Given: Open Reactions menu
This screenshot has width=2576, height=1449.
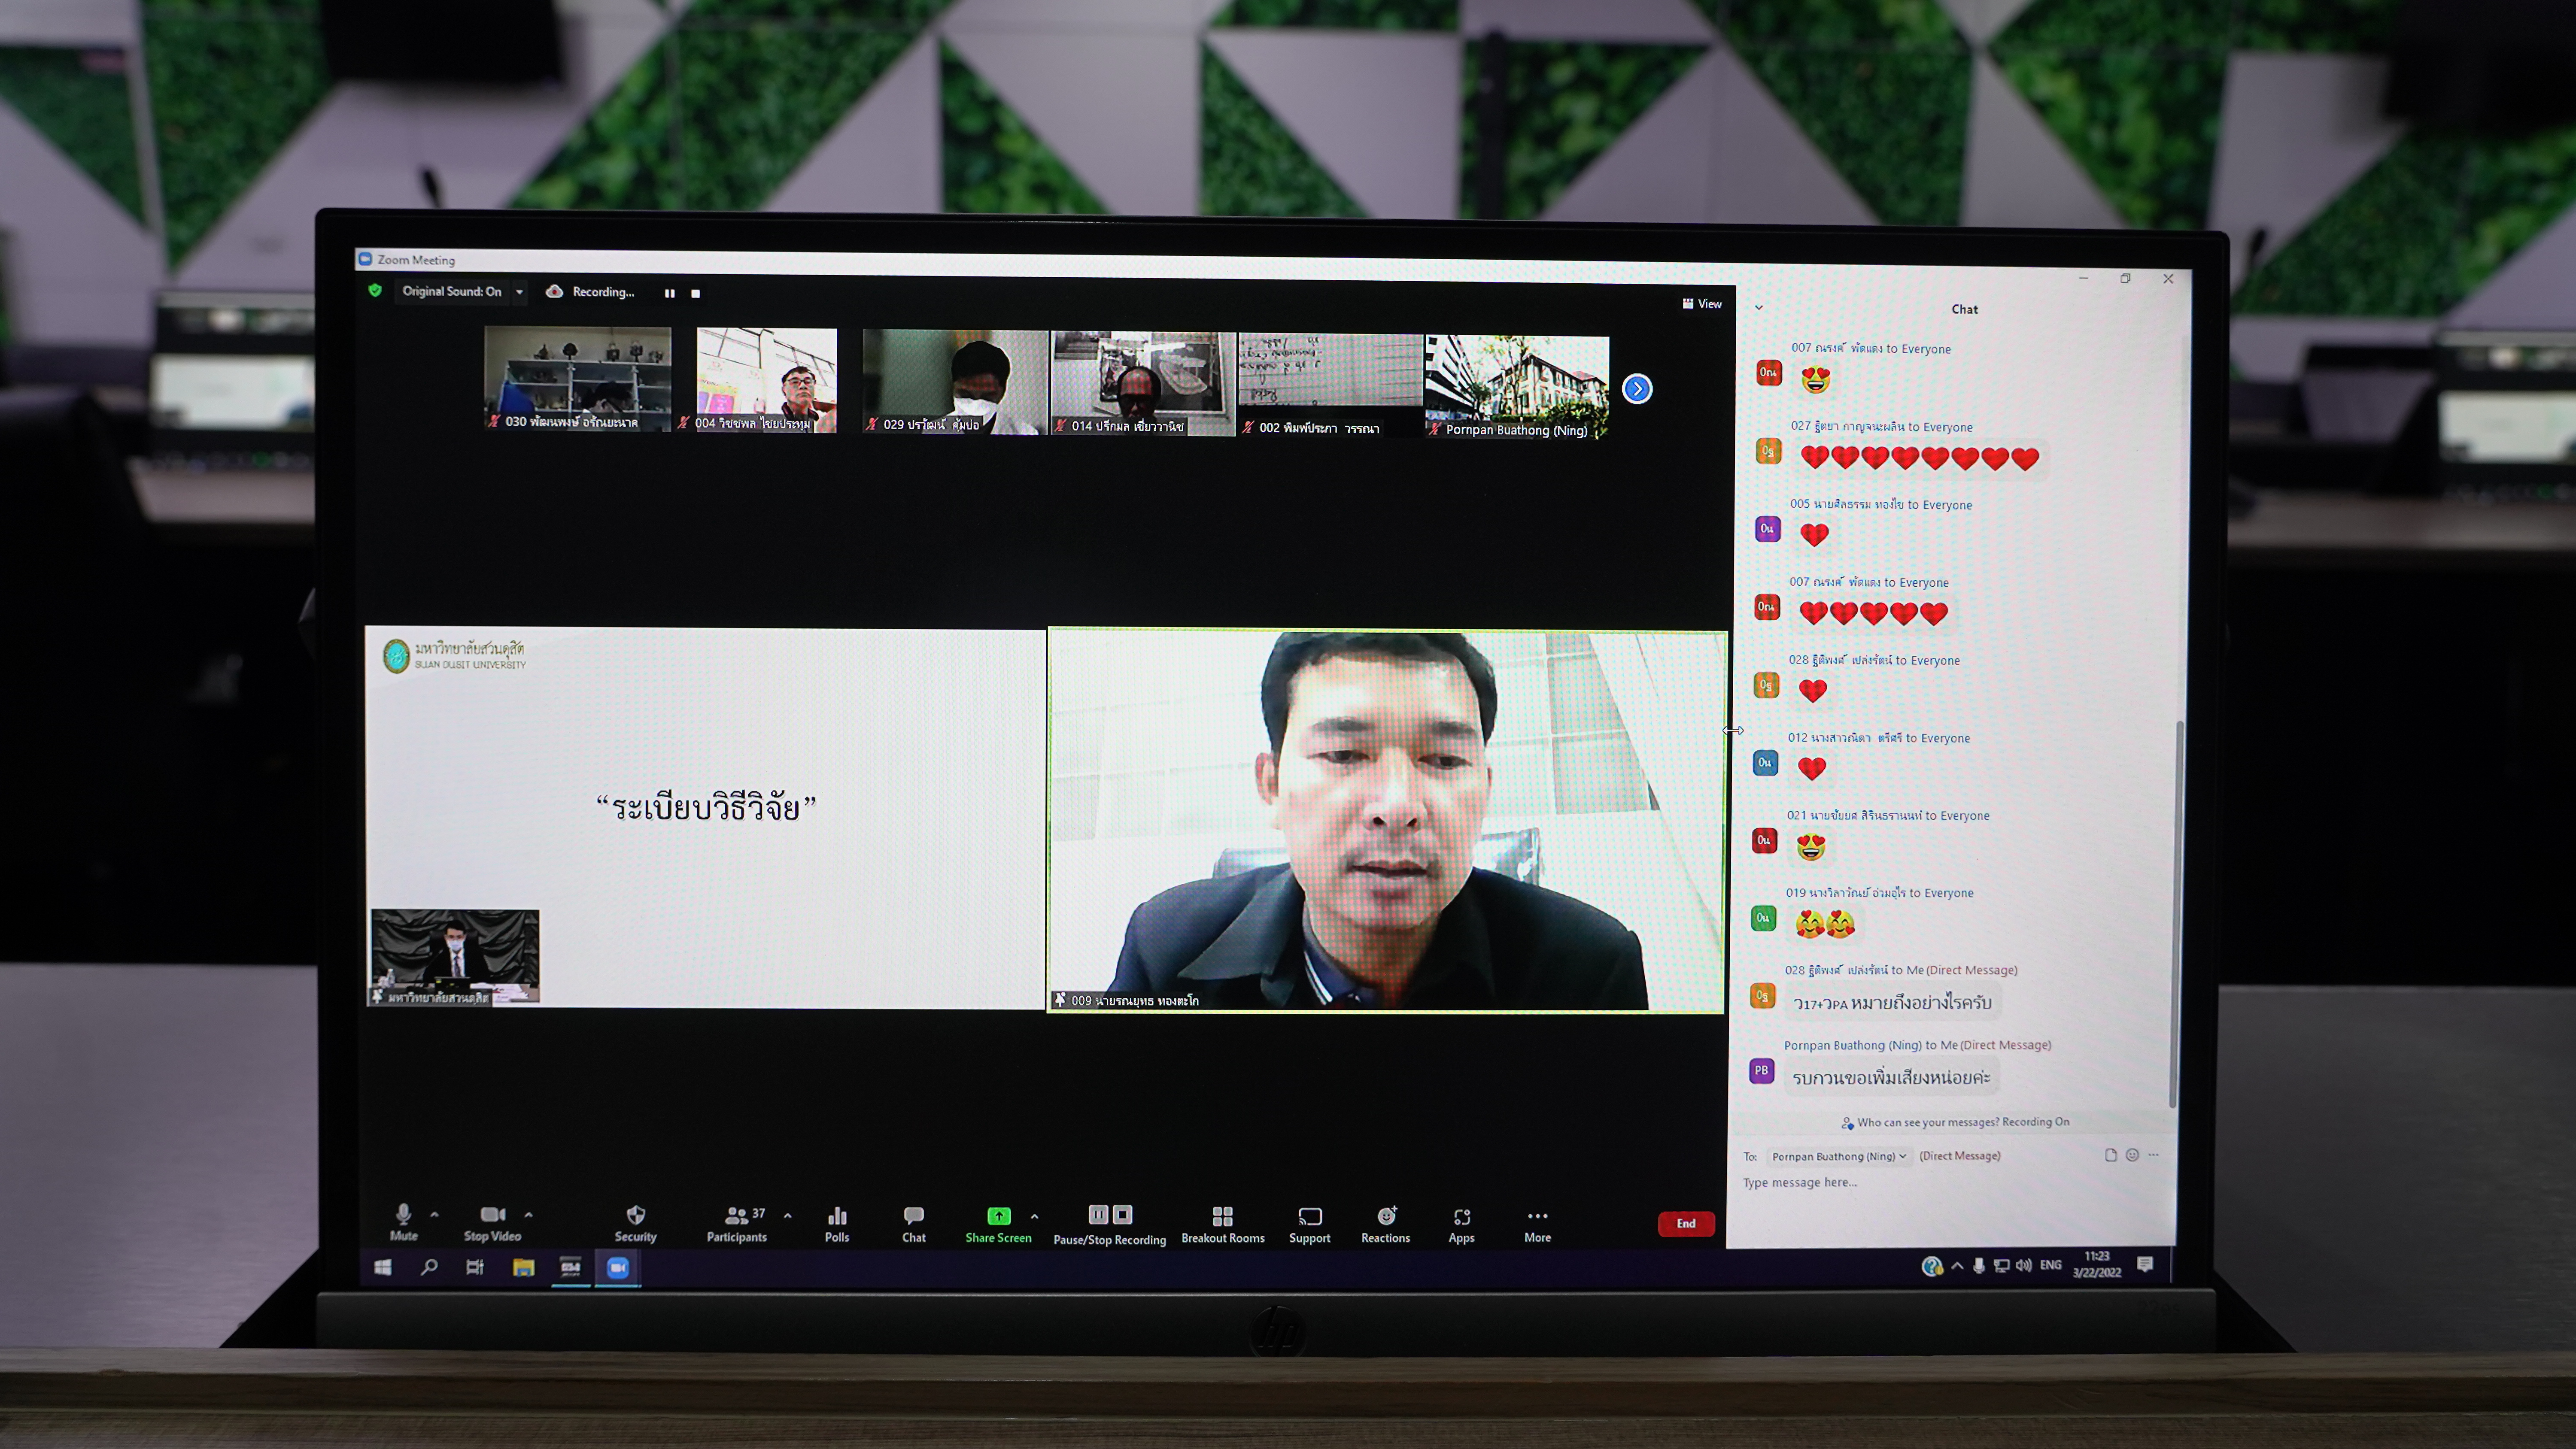Looking at the screenshot, I should pyautogui.click(x=1385, y=1225).
